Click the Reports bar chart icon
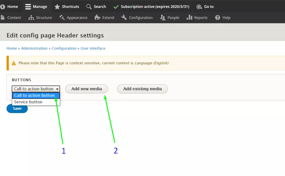This screenshot has width=285, height=176. pyautogui.click(x=189, y=18)
